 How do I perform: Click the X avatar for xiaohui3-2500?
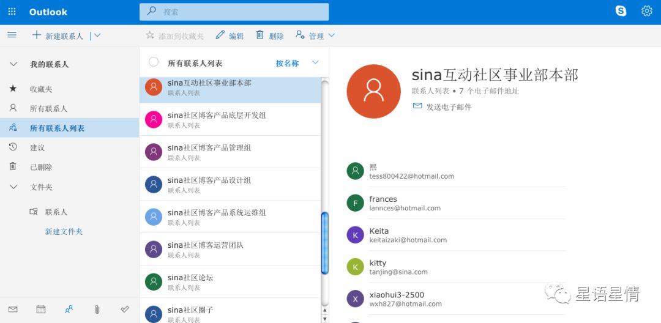[x=356, y=299]
